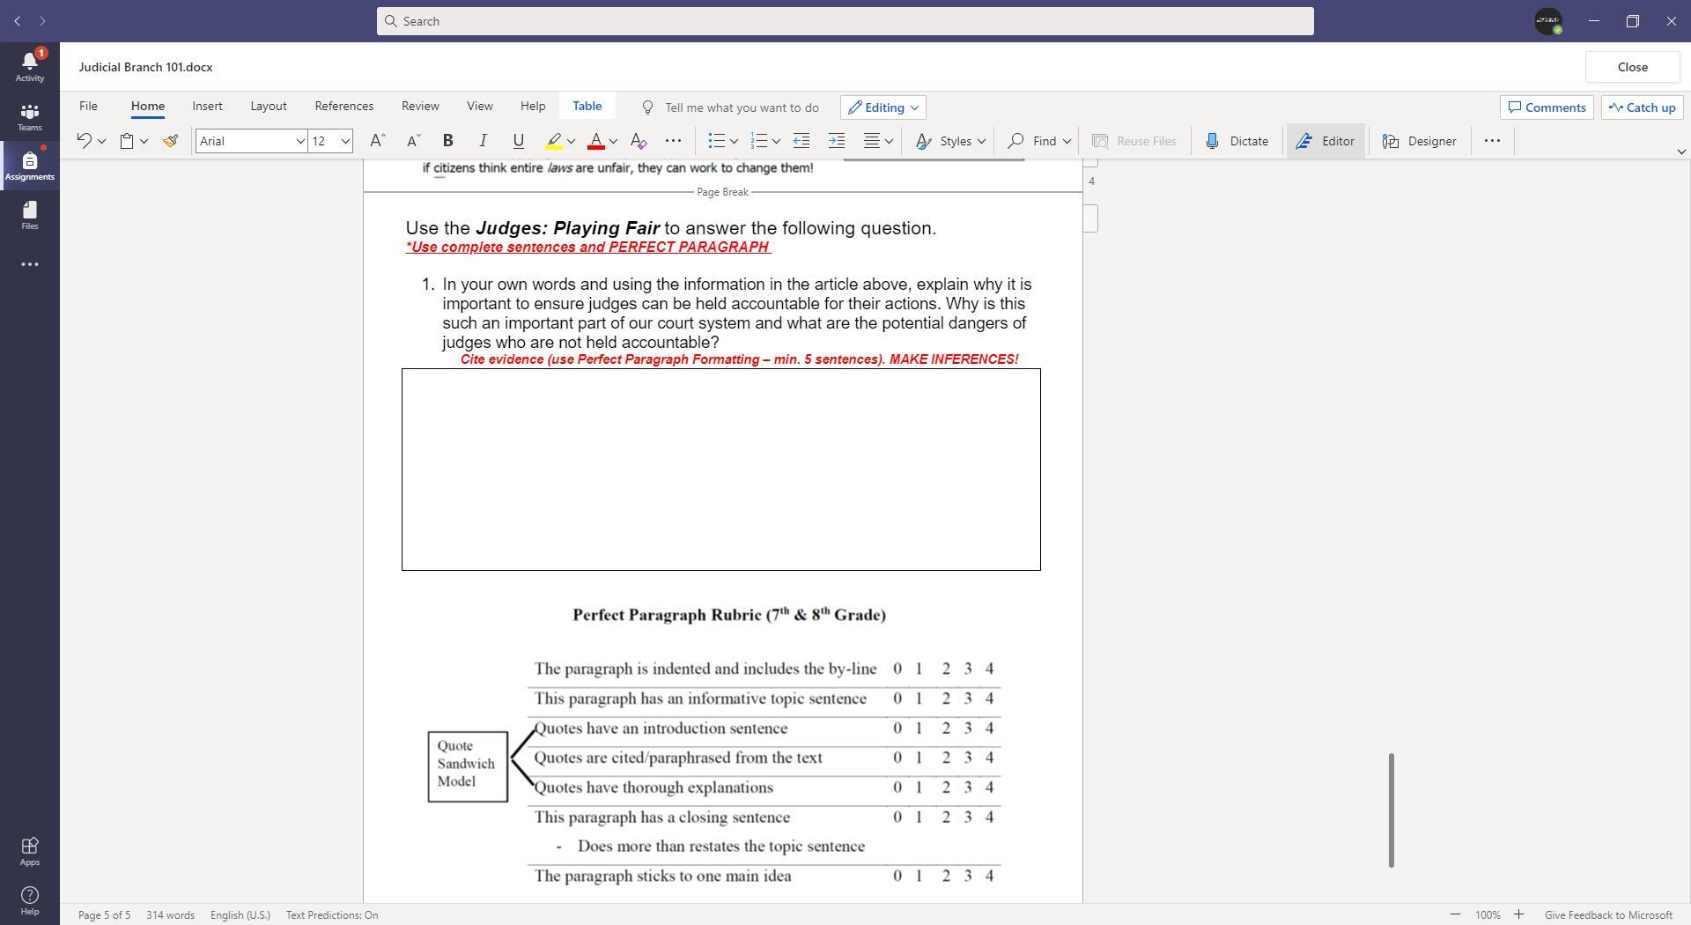Open the References tab

click(343, 106)
